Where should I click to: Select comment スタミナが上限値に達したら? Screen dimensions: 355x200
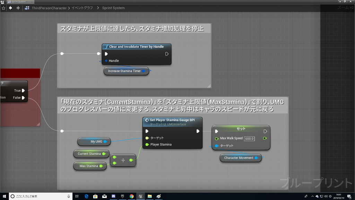134,28
